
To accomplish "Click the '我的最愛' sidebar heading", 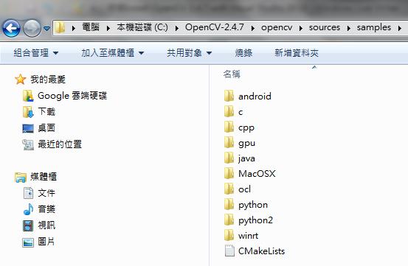I will pyautogui.click(x=48, y=80).
